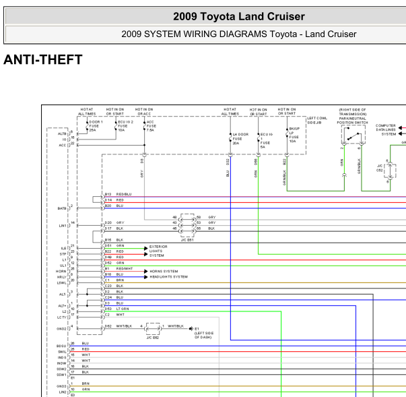
Task: Click the "UL1" terminal label
Action: click(63, 266)
